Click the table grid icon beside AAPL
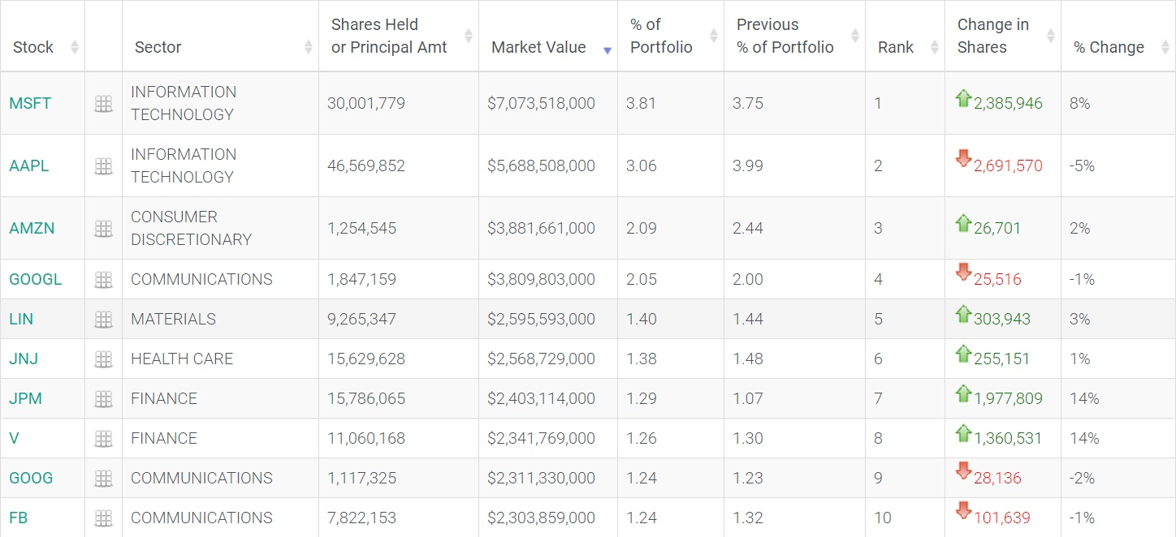1176x537 pixels. point(103,166)
